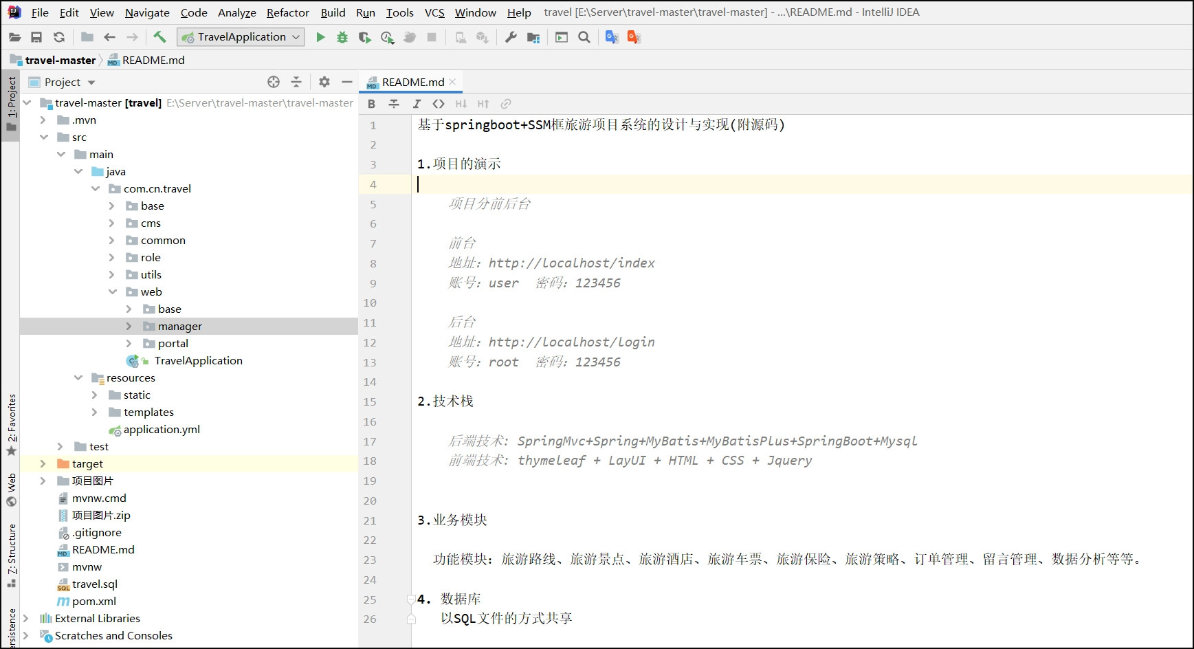Toggle bold formatting in the Markdown toolbar
1194x649 pixels.
point(371,104)
